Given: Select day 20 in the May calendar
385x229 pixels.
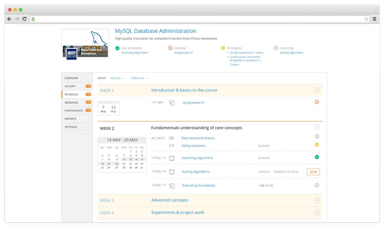Looking at the screenshot, I should (x=116, y=164).
